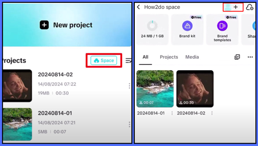Open the horizontal three-dot more menu

tap(250, 57)
